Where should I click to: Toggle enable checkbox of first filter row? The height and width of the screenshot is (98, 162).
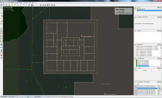[135, 86]
